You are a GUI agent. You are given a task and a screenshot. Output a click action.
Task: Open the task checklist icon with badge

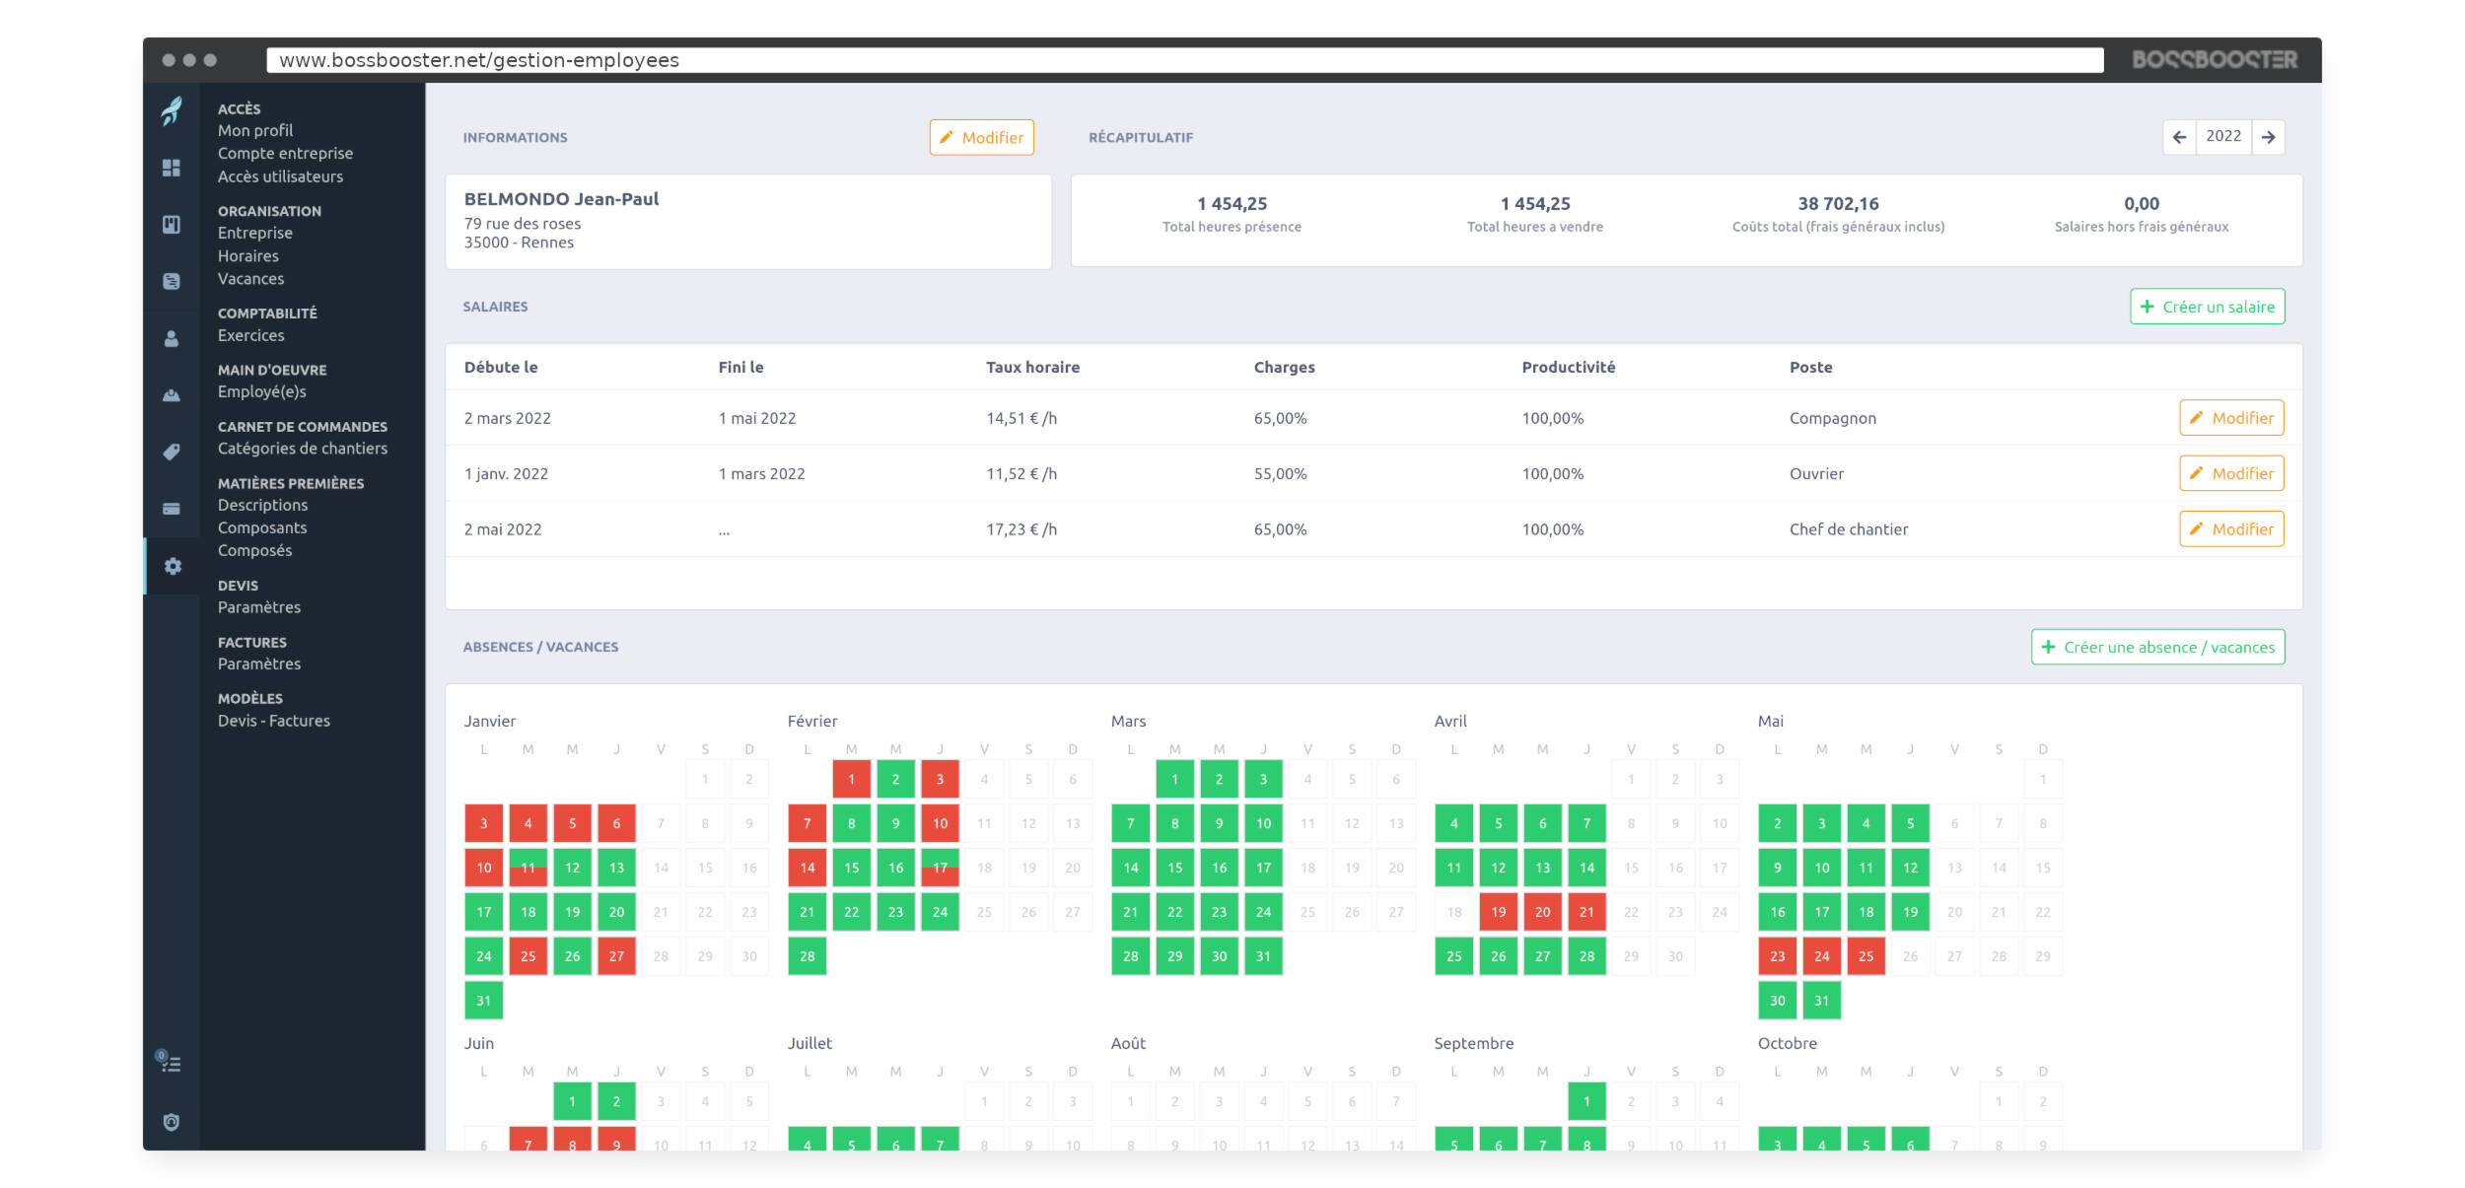coord(170,1062)
